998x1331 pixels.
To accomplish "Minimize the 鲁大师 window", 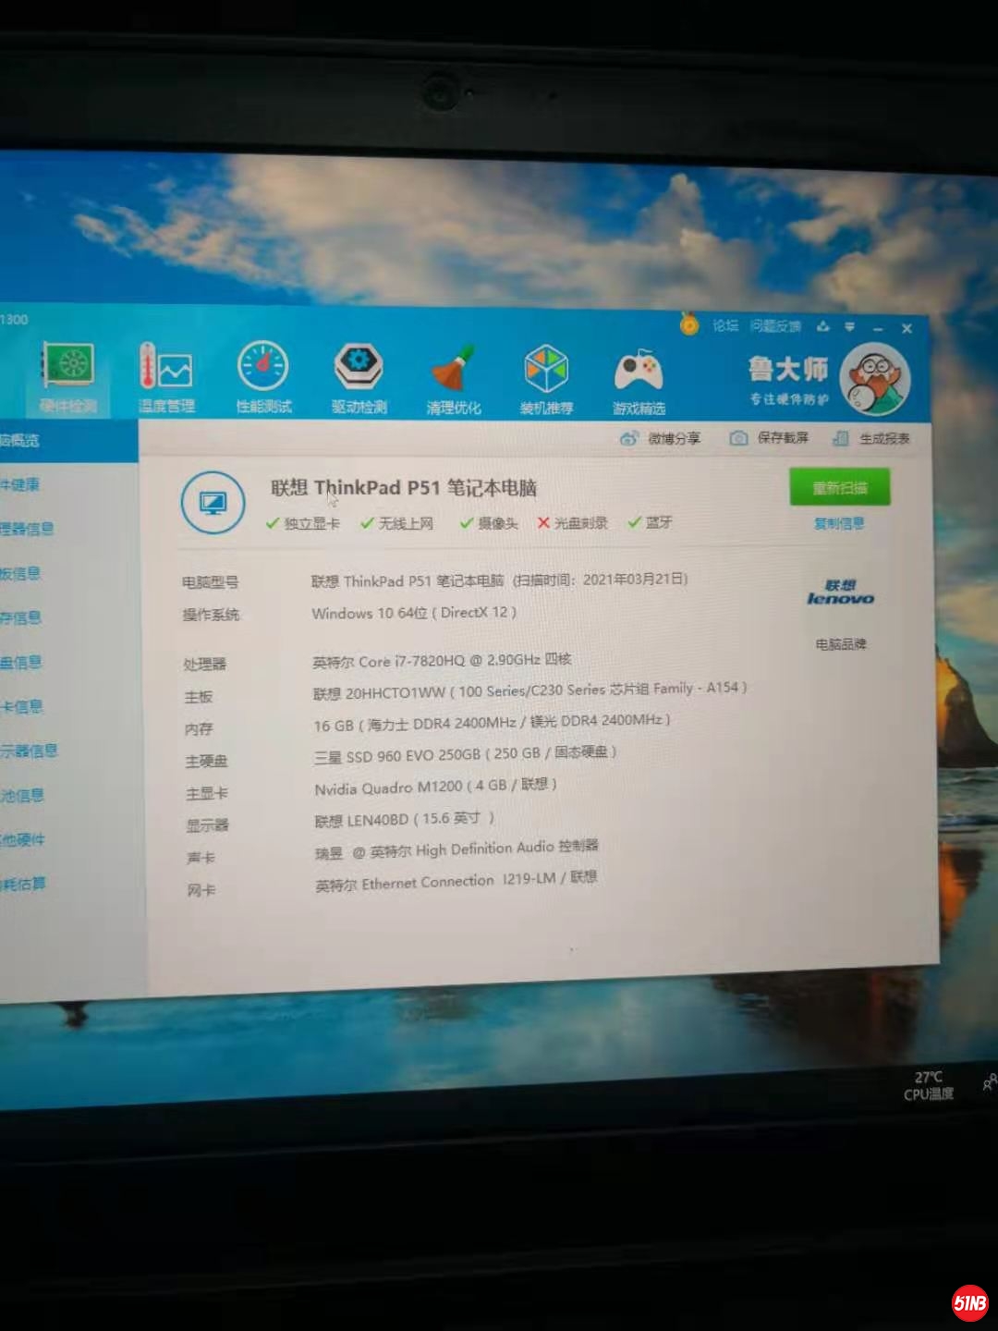I will (x=878, y=328).
